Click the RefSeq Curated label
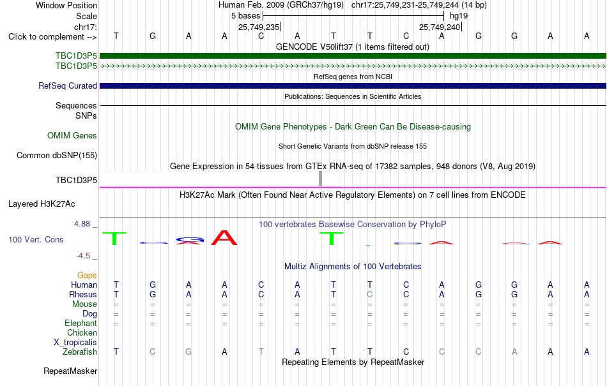607x386 pixels. pos(68,85)
